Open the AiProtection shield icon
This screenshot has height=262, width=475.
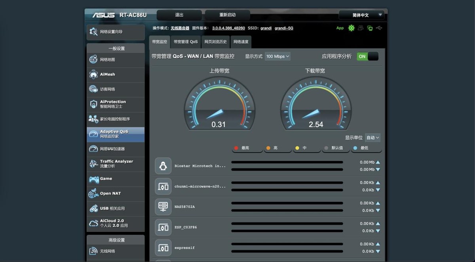click(93, 104)
